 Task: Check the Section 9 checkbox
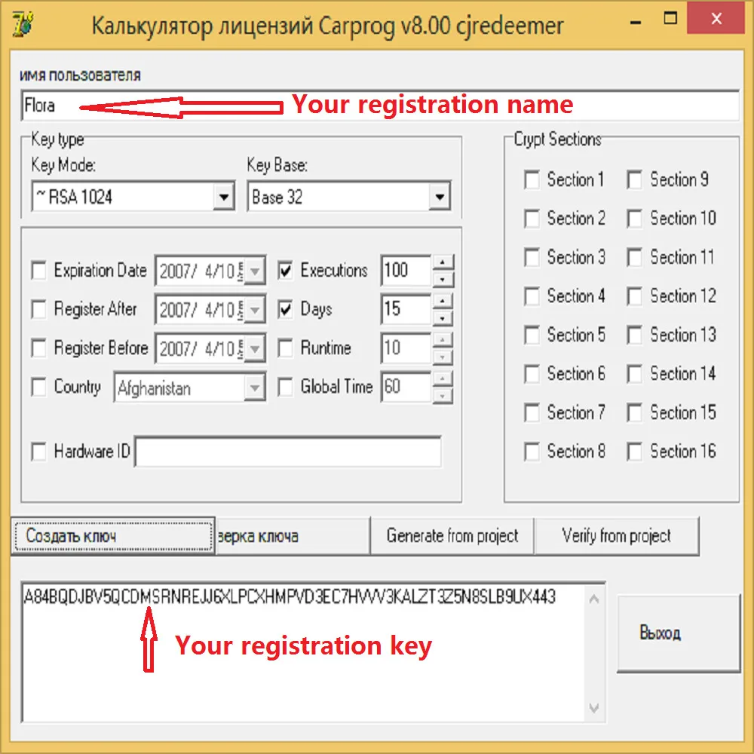tap(634, 180)
